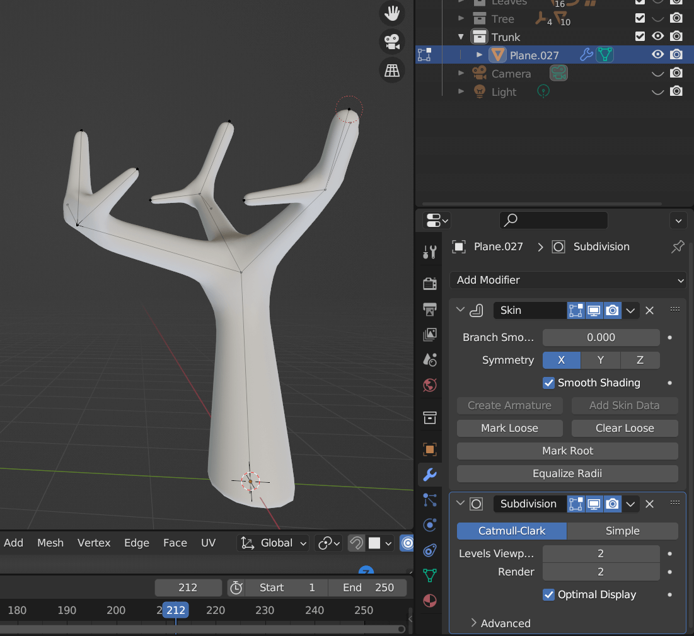Viewport: 694px width, 636px height.
Task: Open Skin modifier extras dropdown arrow
Action: (x=630, y=310)
